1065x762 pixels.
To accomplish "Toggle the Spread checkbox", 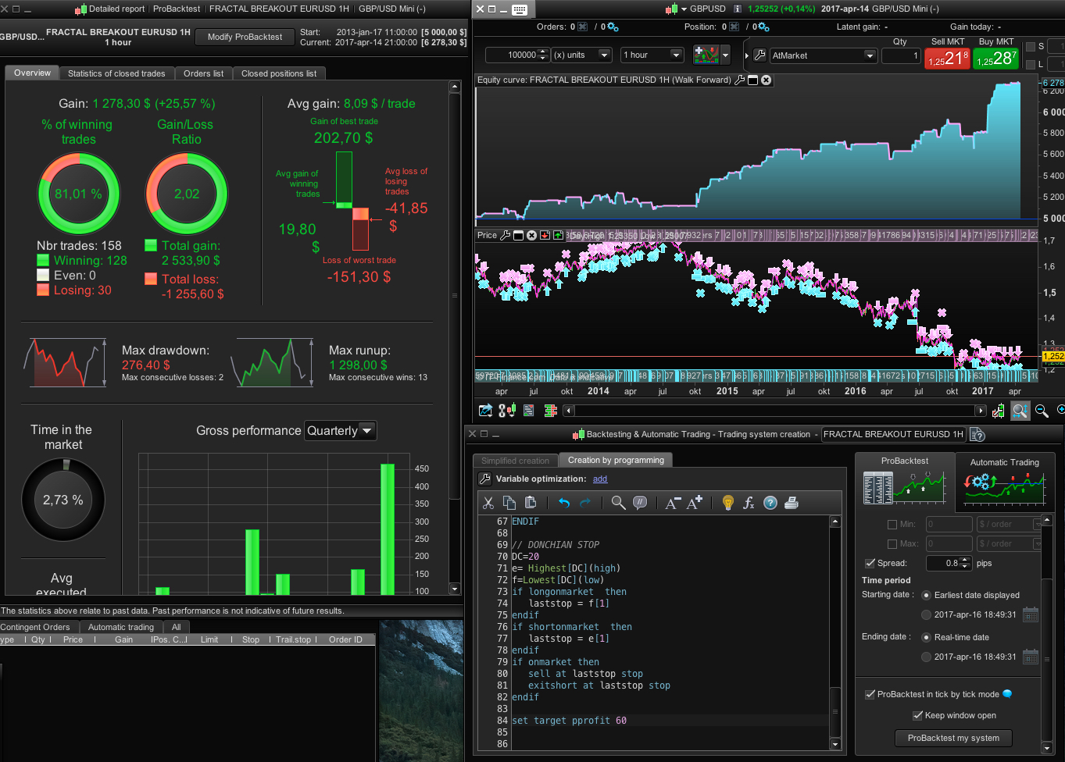I will (x=870, y=563).
